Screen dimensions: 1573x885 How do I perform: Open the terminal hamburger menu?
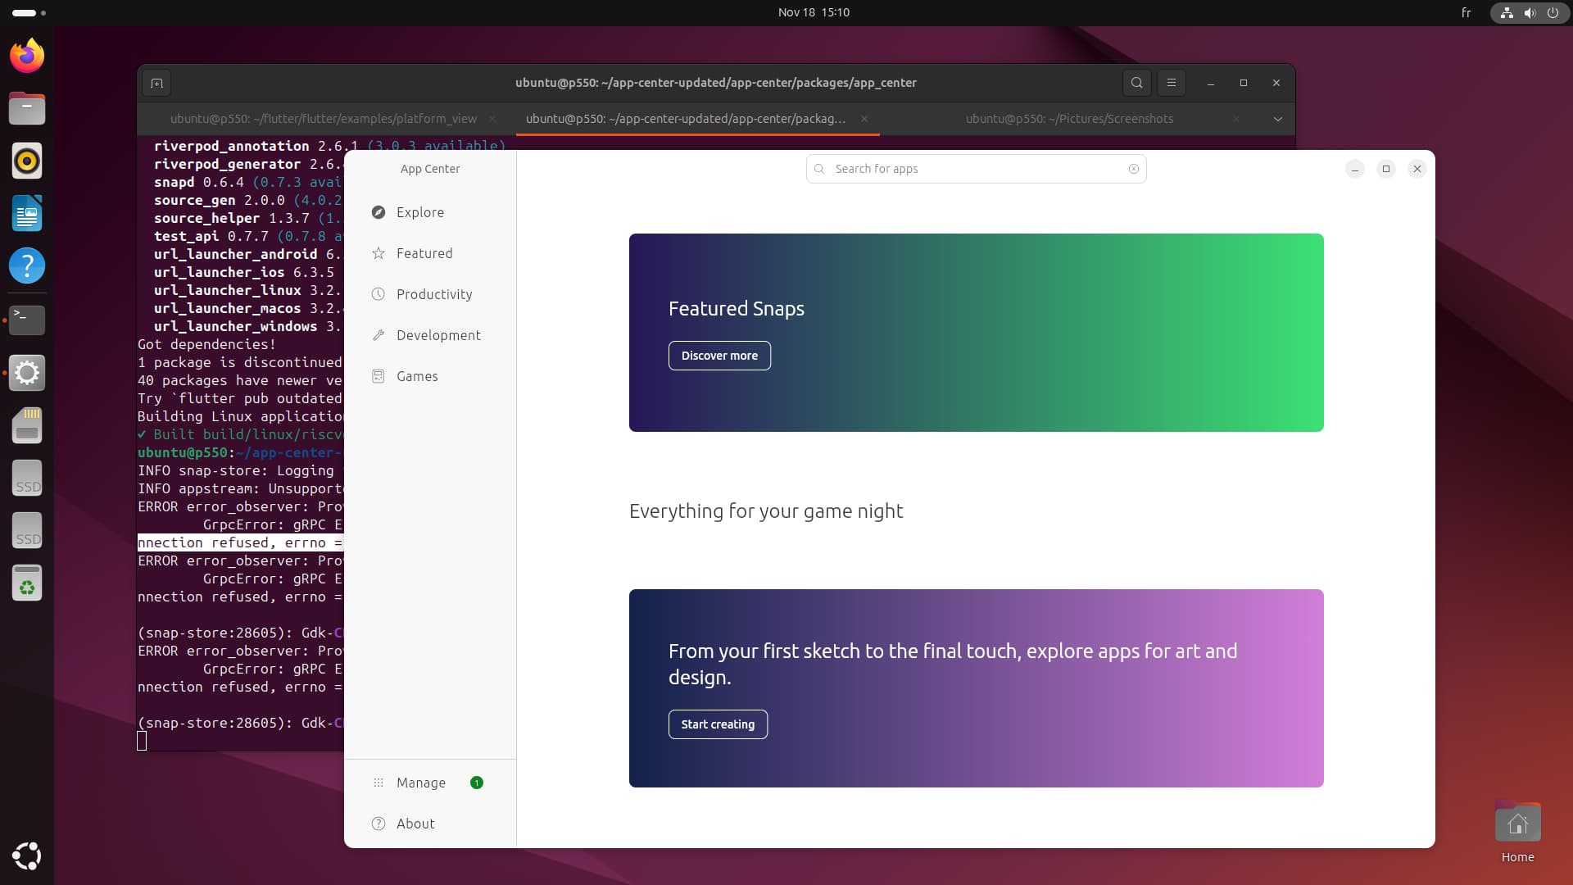pyautogui.click(x=1172, y=83)
